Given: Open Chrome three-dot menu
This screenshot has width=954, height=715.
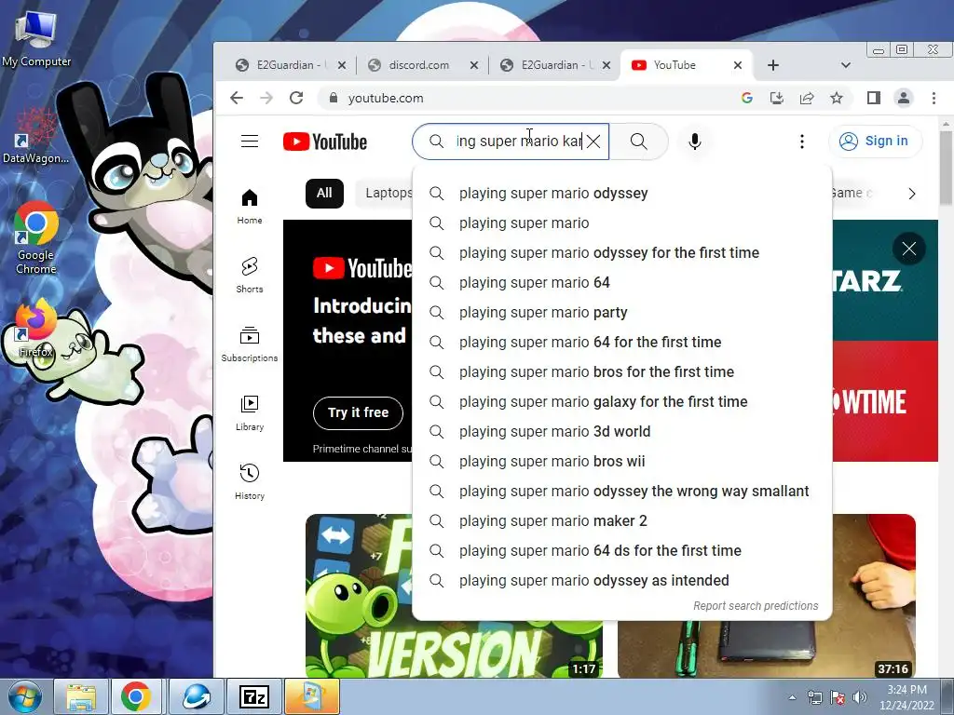Looking at the screenshot, I should [934, 98].
